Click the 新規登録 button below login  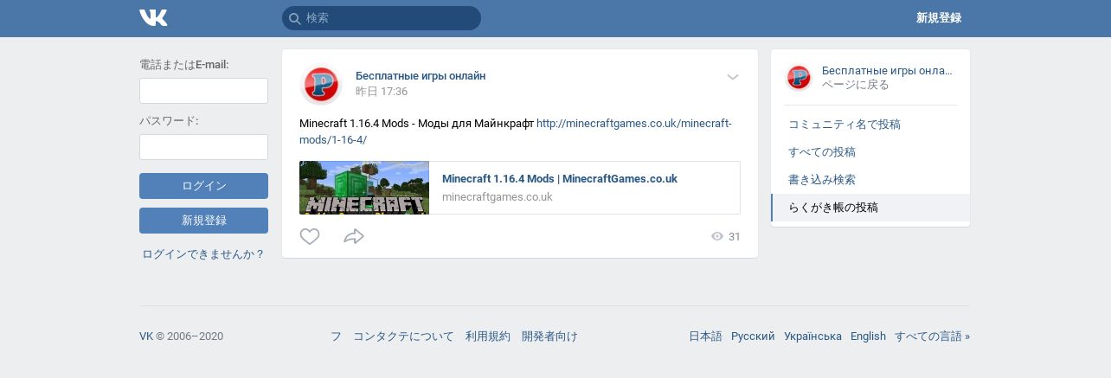pyautogui.click(x=203, y=221)
